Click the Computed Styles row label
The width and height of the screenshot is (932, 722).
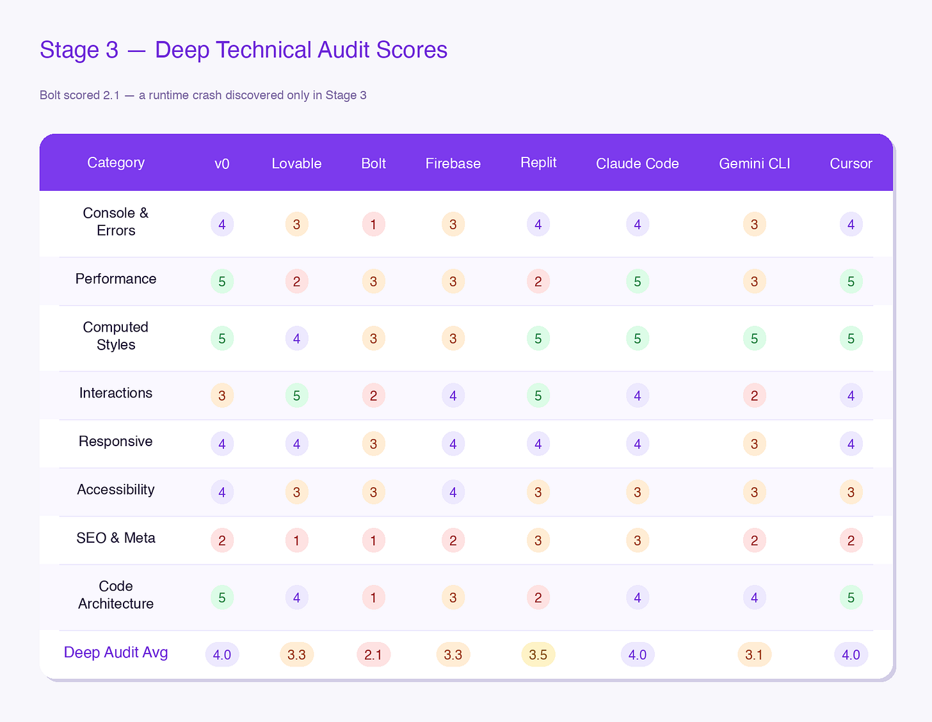point(116,336)
